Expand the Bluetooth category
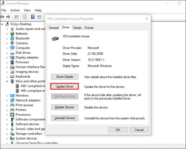Screen dimensions: 186x149 click(x=7, y=38)
